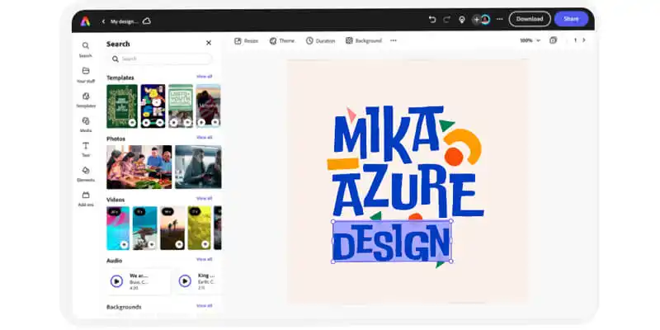Screen dimensions: 660x330
Task: Open Templates in the sidebar
Action: coord(86,100)
